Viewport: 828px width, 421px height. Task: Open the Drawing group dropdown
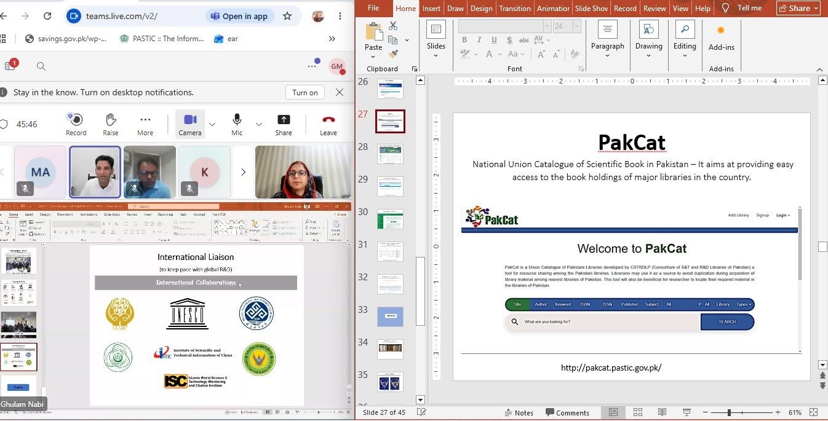point(649,39)
